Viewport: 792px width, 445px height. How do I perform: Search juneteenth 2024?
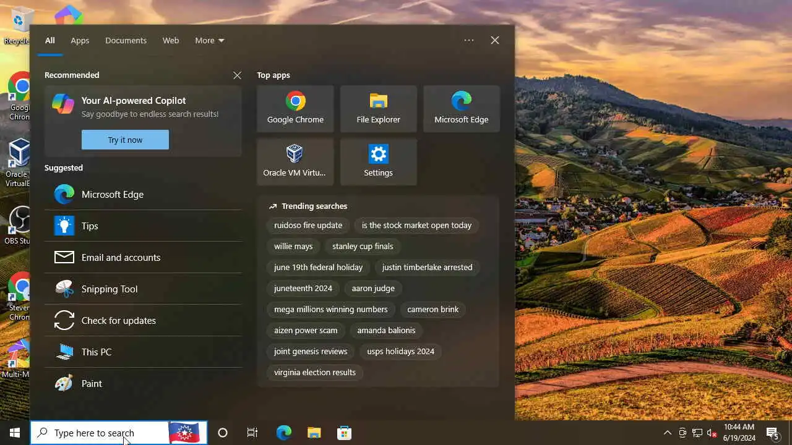click(303, 289)
